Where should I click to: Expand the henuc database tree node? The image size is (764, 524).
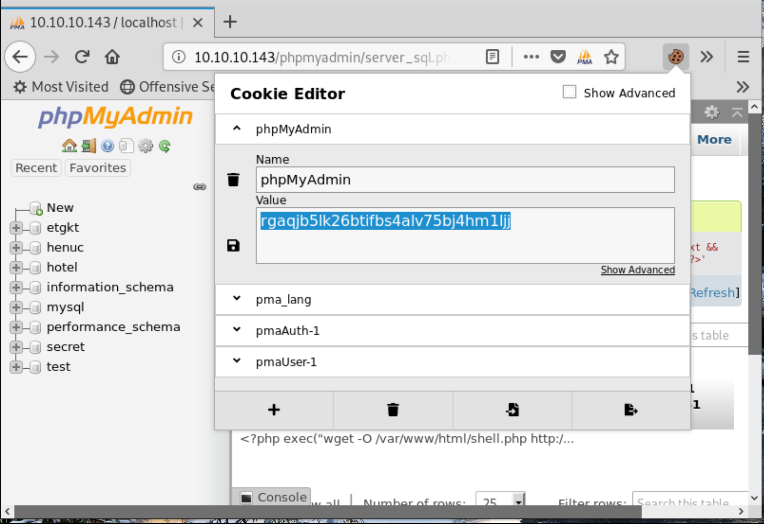[x=16, y=248]
